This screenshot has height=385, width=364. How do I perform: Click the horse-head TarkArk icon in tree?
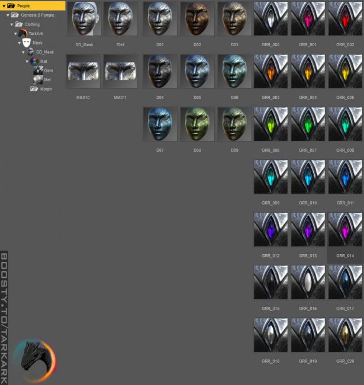[x=22, y=34]
